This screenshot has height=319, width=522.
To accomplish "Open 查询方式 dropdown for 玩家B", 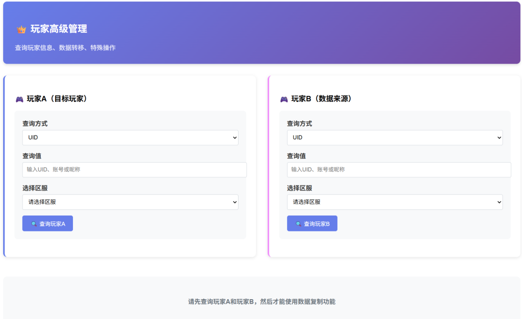I will pyautogui.click(x=395, y=138).
